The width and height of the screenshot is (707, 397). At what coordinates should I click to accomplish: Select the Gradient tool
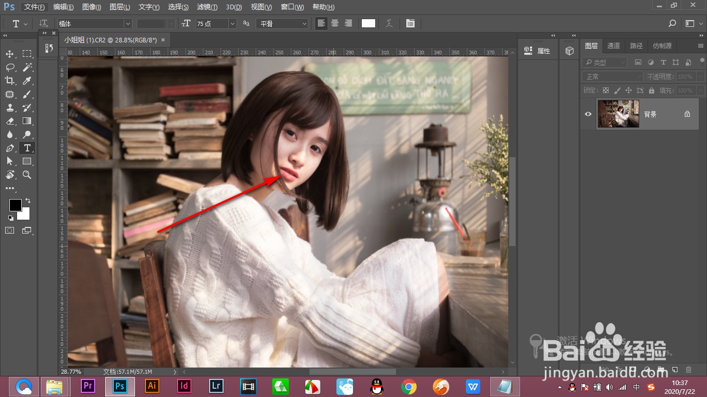27,121
